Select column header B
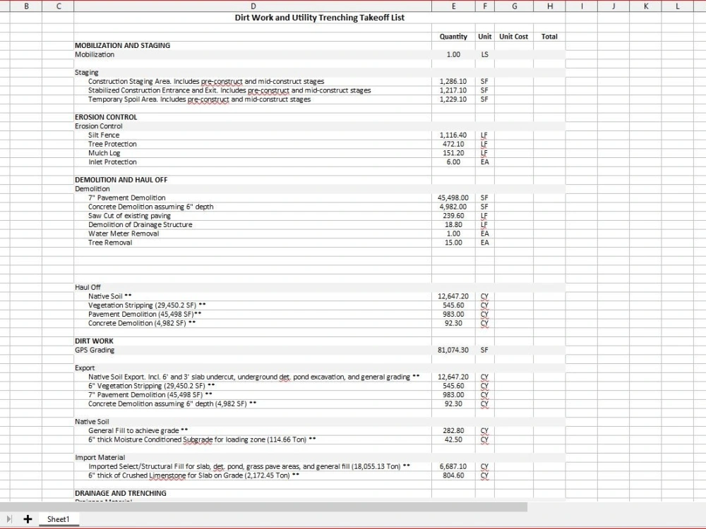Screen dimensions: 706x529 (26, 6)
